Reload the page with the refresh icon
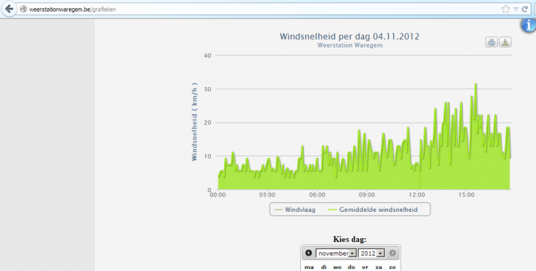The height and width of the screenshot is (271, 536). 525,9
